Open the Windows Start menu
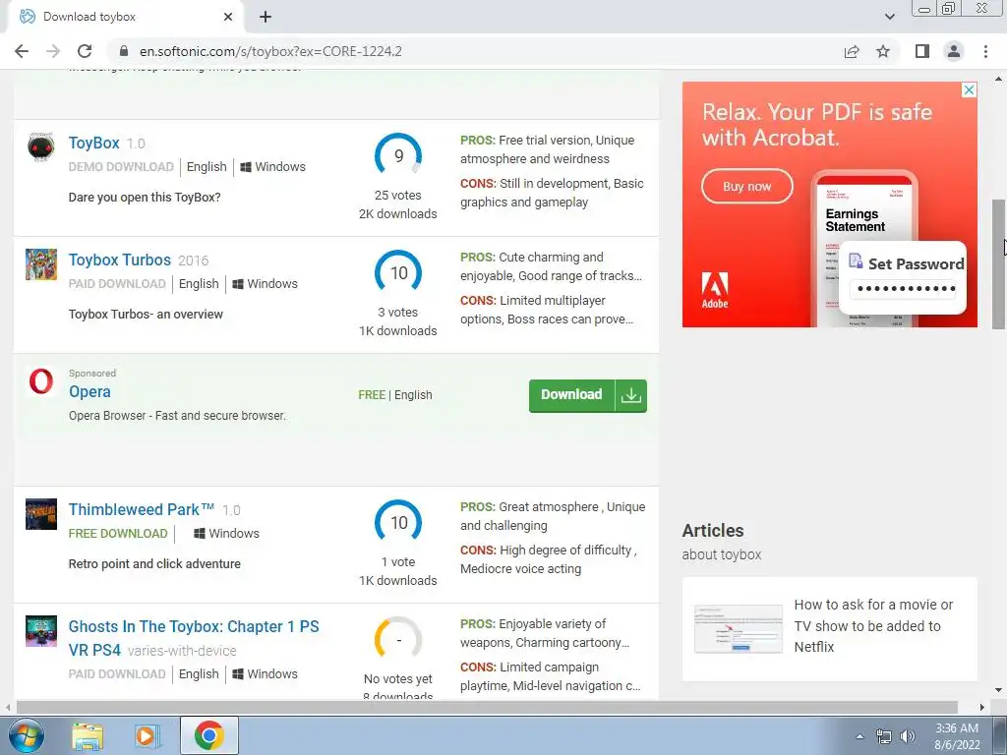The width and height of the screenshot is (1007, 755). tap(27, 735)
